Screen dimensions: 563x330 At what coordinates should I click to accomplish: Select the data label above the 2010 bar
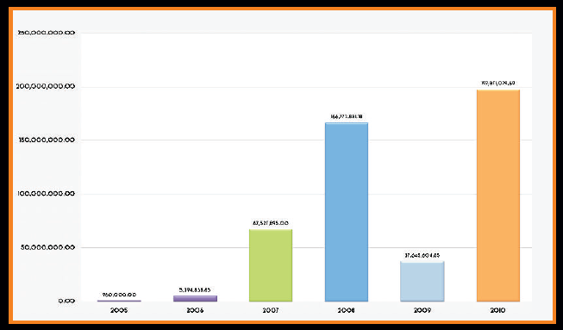click(498, 84)
